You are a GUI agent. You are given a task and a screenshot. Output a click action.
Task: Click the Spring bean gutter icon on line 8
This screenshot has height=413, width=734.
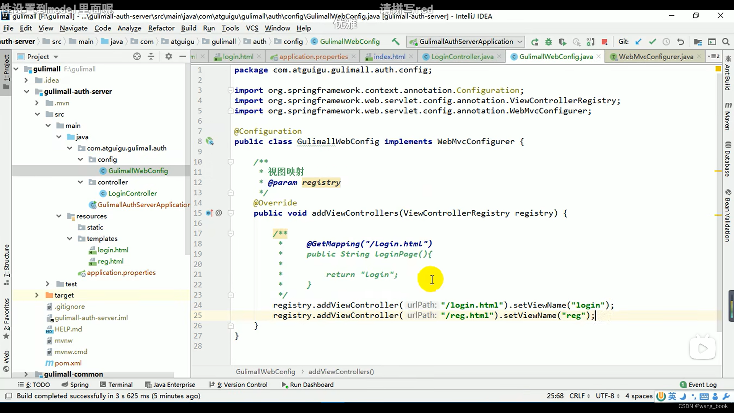209,141
